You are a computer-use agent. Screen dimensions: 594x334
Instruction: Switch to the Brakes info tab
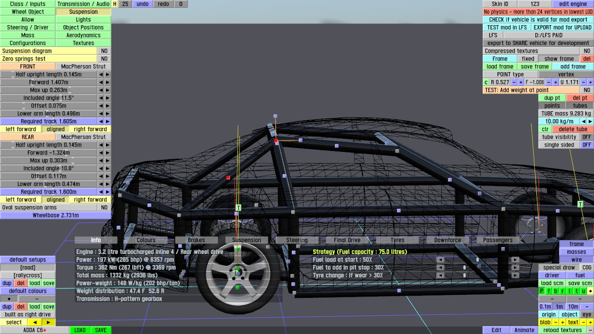coord(196,240)
